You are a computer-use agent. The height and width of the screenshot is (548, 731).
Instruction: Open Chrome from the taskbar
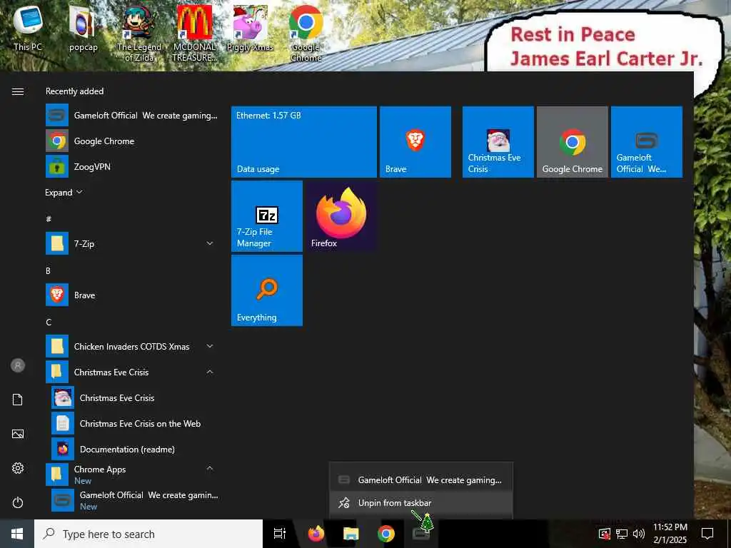pyautogui.click(x=386, y=534)
